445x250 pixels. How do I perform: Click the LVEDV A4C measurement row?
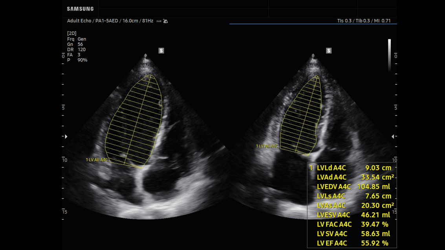[x=352, y=187]
